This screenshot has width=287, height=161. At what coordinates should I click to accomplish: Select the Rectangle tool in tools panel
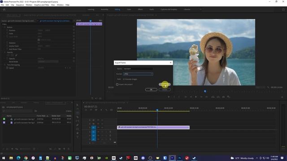point(78,129)
